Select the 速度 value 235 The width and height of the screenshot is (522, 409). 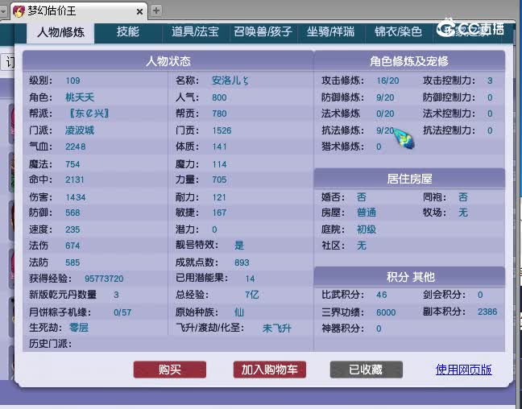(72, 229)
